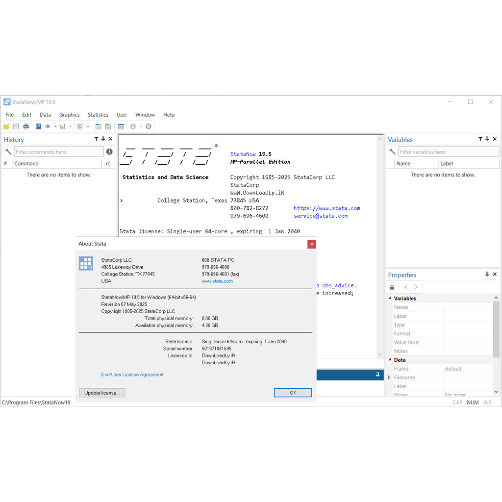Screen dimensions: 502x502
Task: Click the Filter commands here field
Action: pos(59,152)
